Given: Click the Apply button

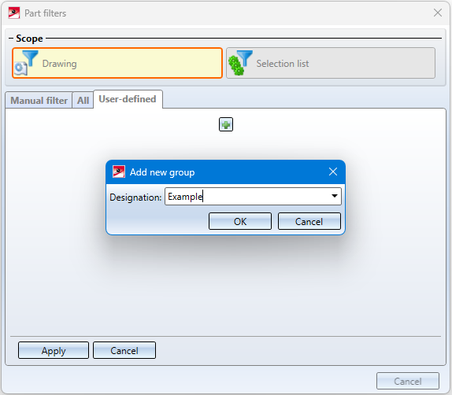Looking at the screenshot, I should point(54,350).
